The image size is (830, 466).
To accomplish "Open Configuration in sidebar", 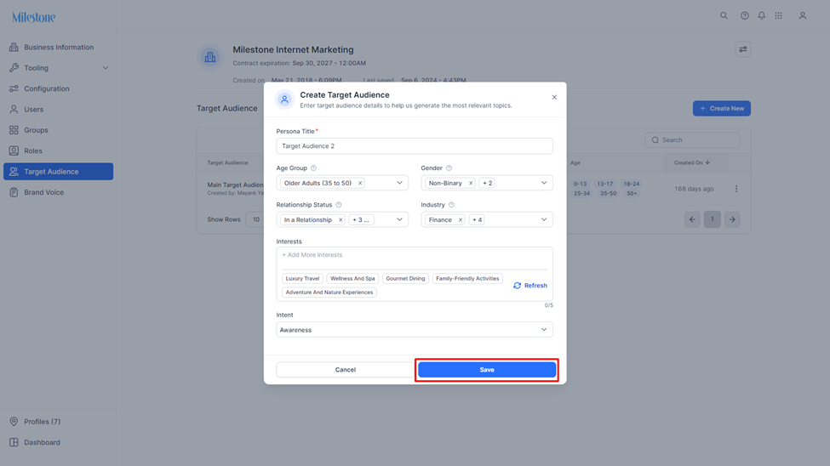I will click(58, 88).
